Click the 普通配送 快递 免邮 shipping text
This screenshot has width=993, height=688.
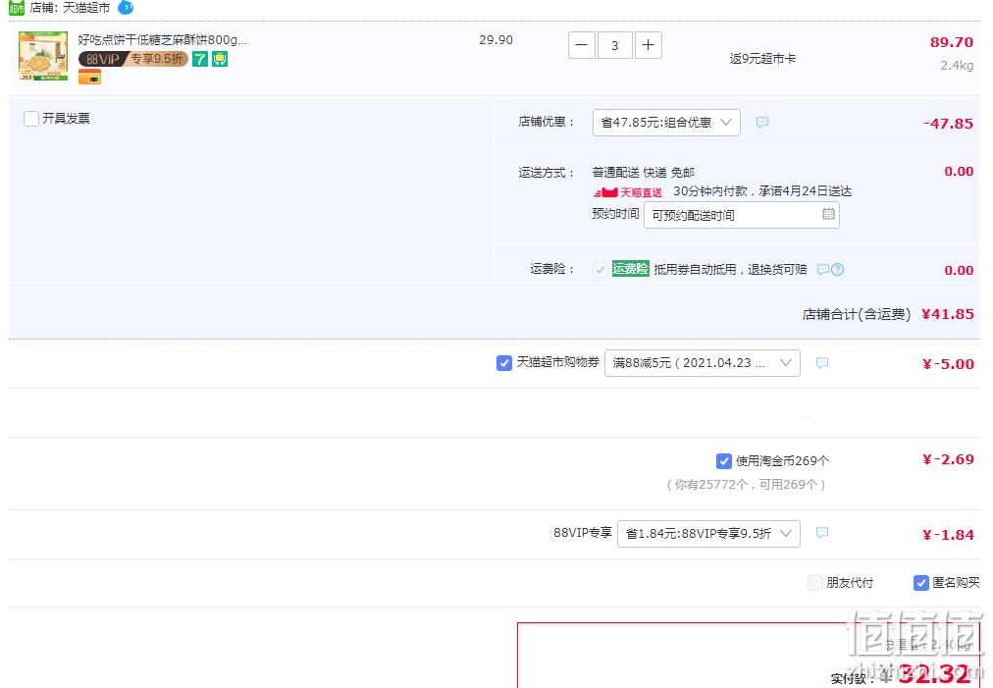[x=644, y=173]
